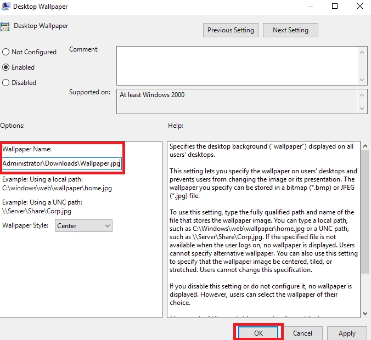Click inside the Comment text box

coord(238,66)
